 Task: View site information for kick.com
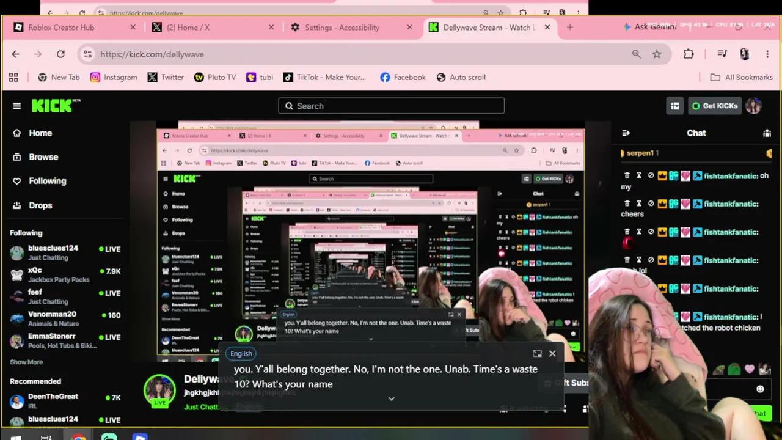point(88,54)
